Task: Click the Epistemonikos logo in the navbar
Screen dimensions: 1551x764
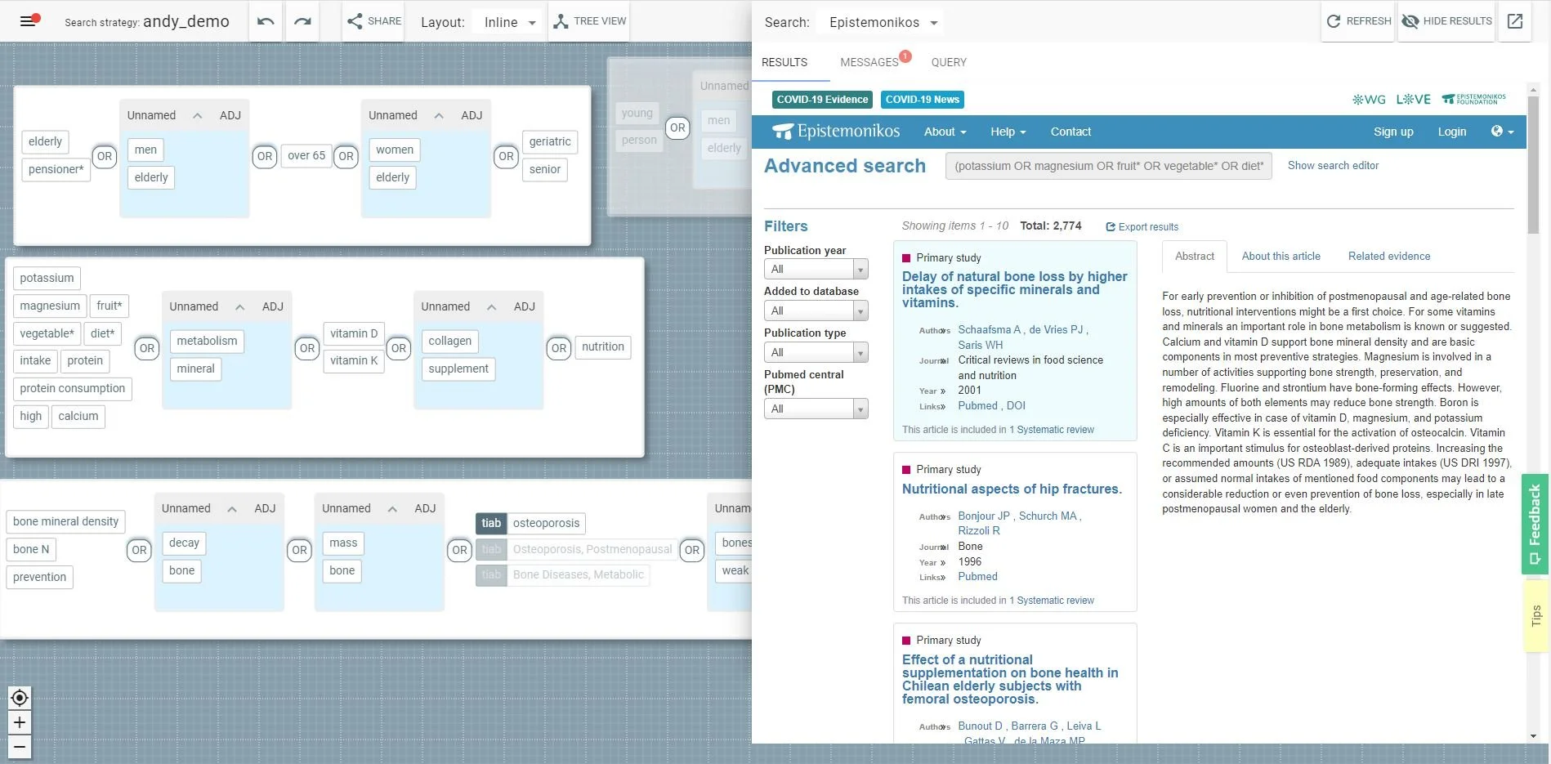Action: pyautogui.click(x=837, y=132)
